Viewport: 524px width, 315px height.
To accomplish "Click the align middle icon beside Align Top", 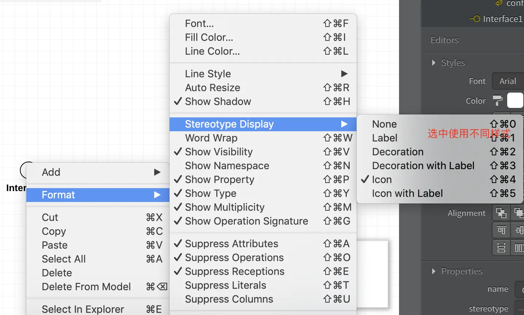I will click(519, 230).
